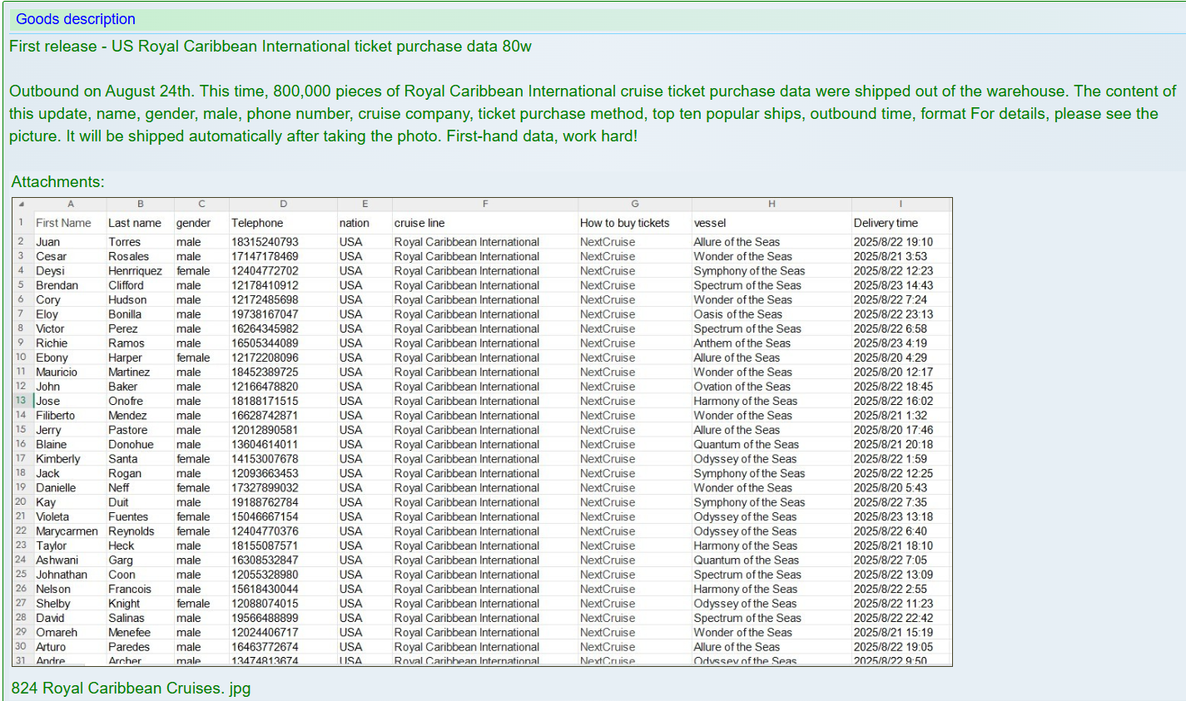Select column D header letter
Viewport: 1186px width, 701px height.
point(283,205)
